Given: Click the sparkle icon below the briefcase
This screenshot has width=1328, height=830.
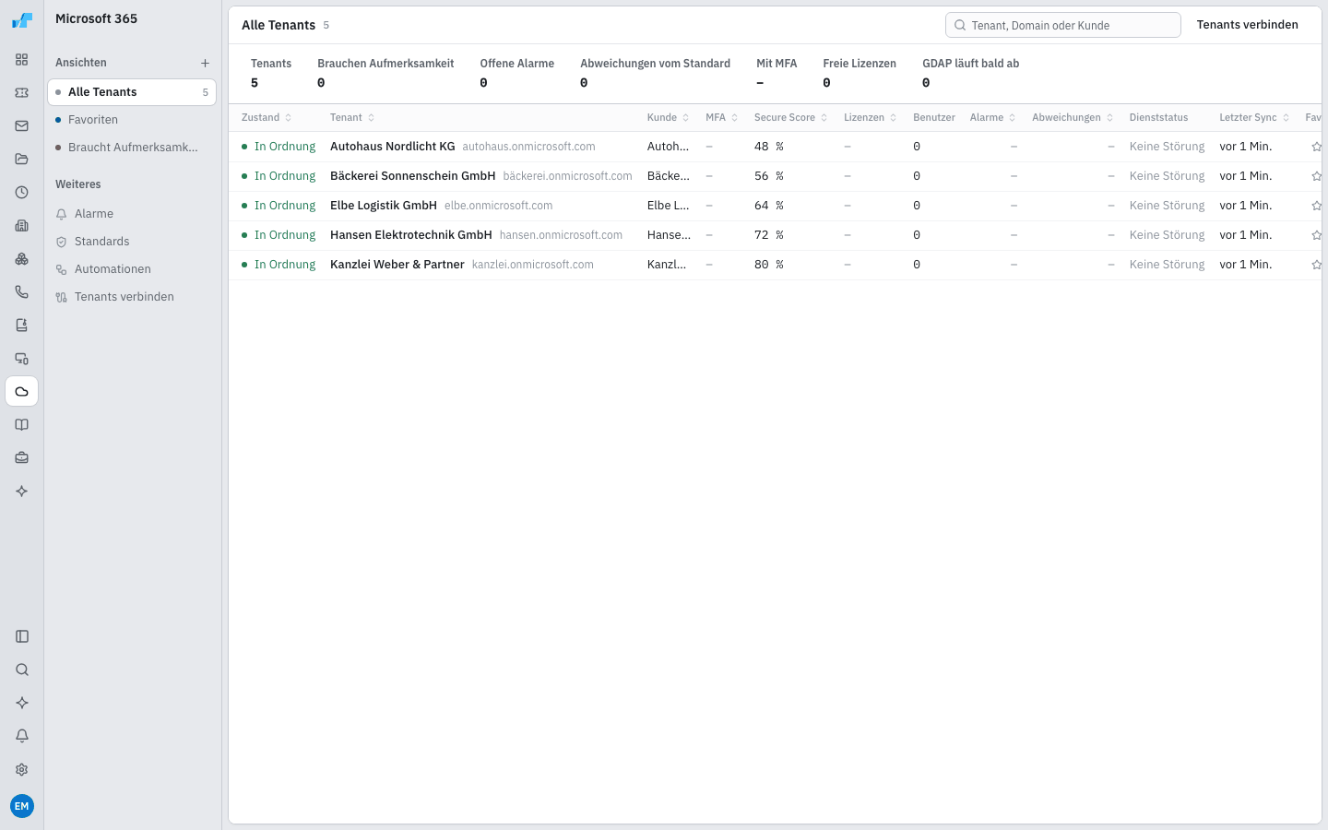Looking at the screenshot, I should tap(22, 492).
